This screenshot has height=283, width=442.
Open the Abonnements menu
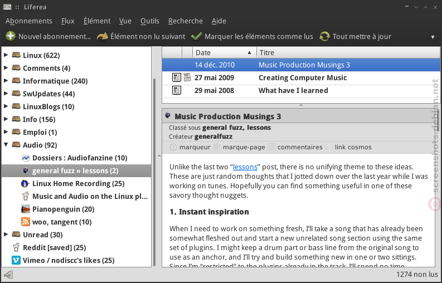coord(29,21)
